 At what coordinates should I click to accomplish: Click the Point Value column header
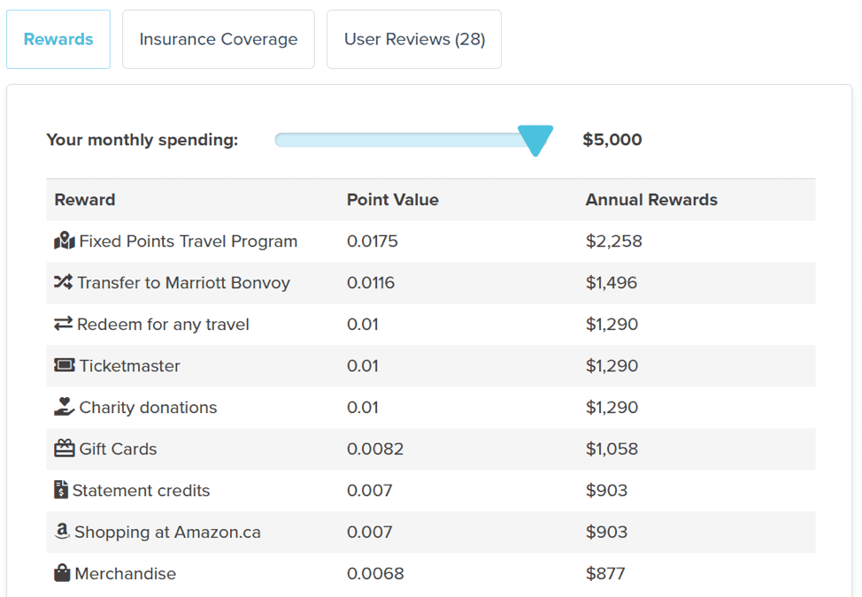[393, 199]
